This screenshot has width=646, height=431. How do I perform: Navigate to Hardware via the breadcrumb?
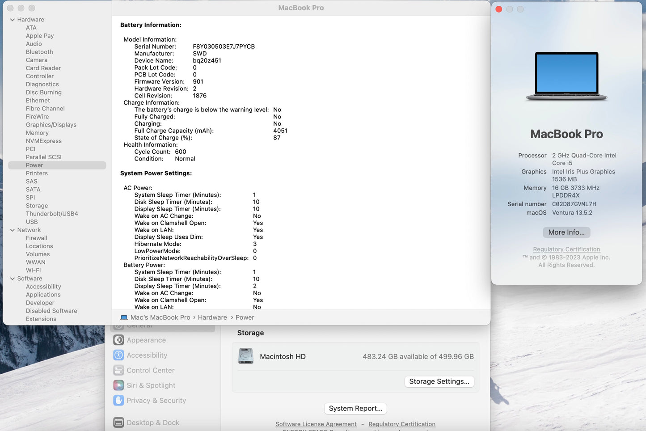tap(212, 317)
